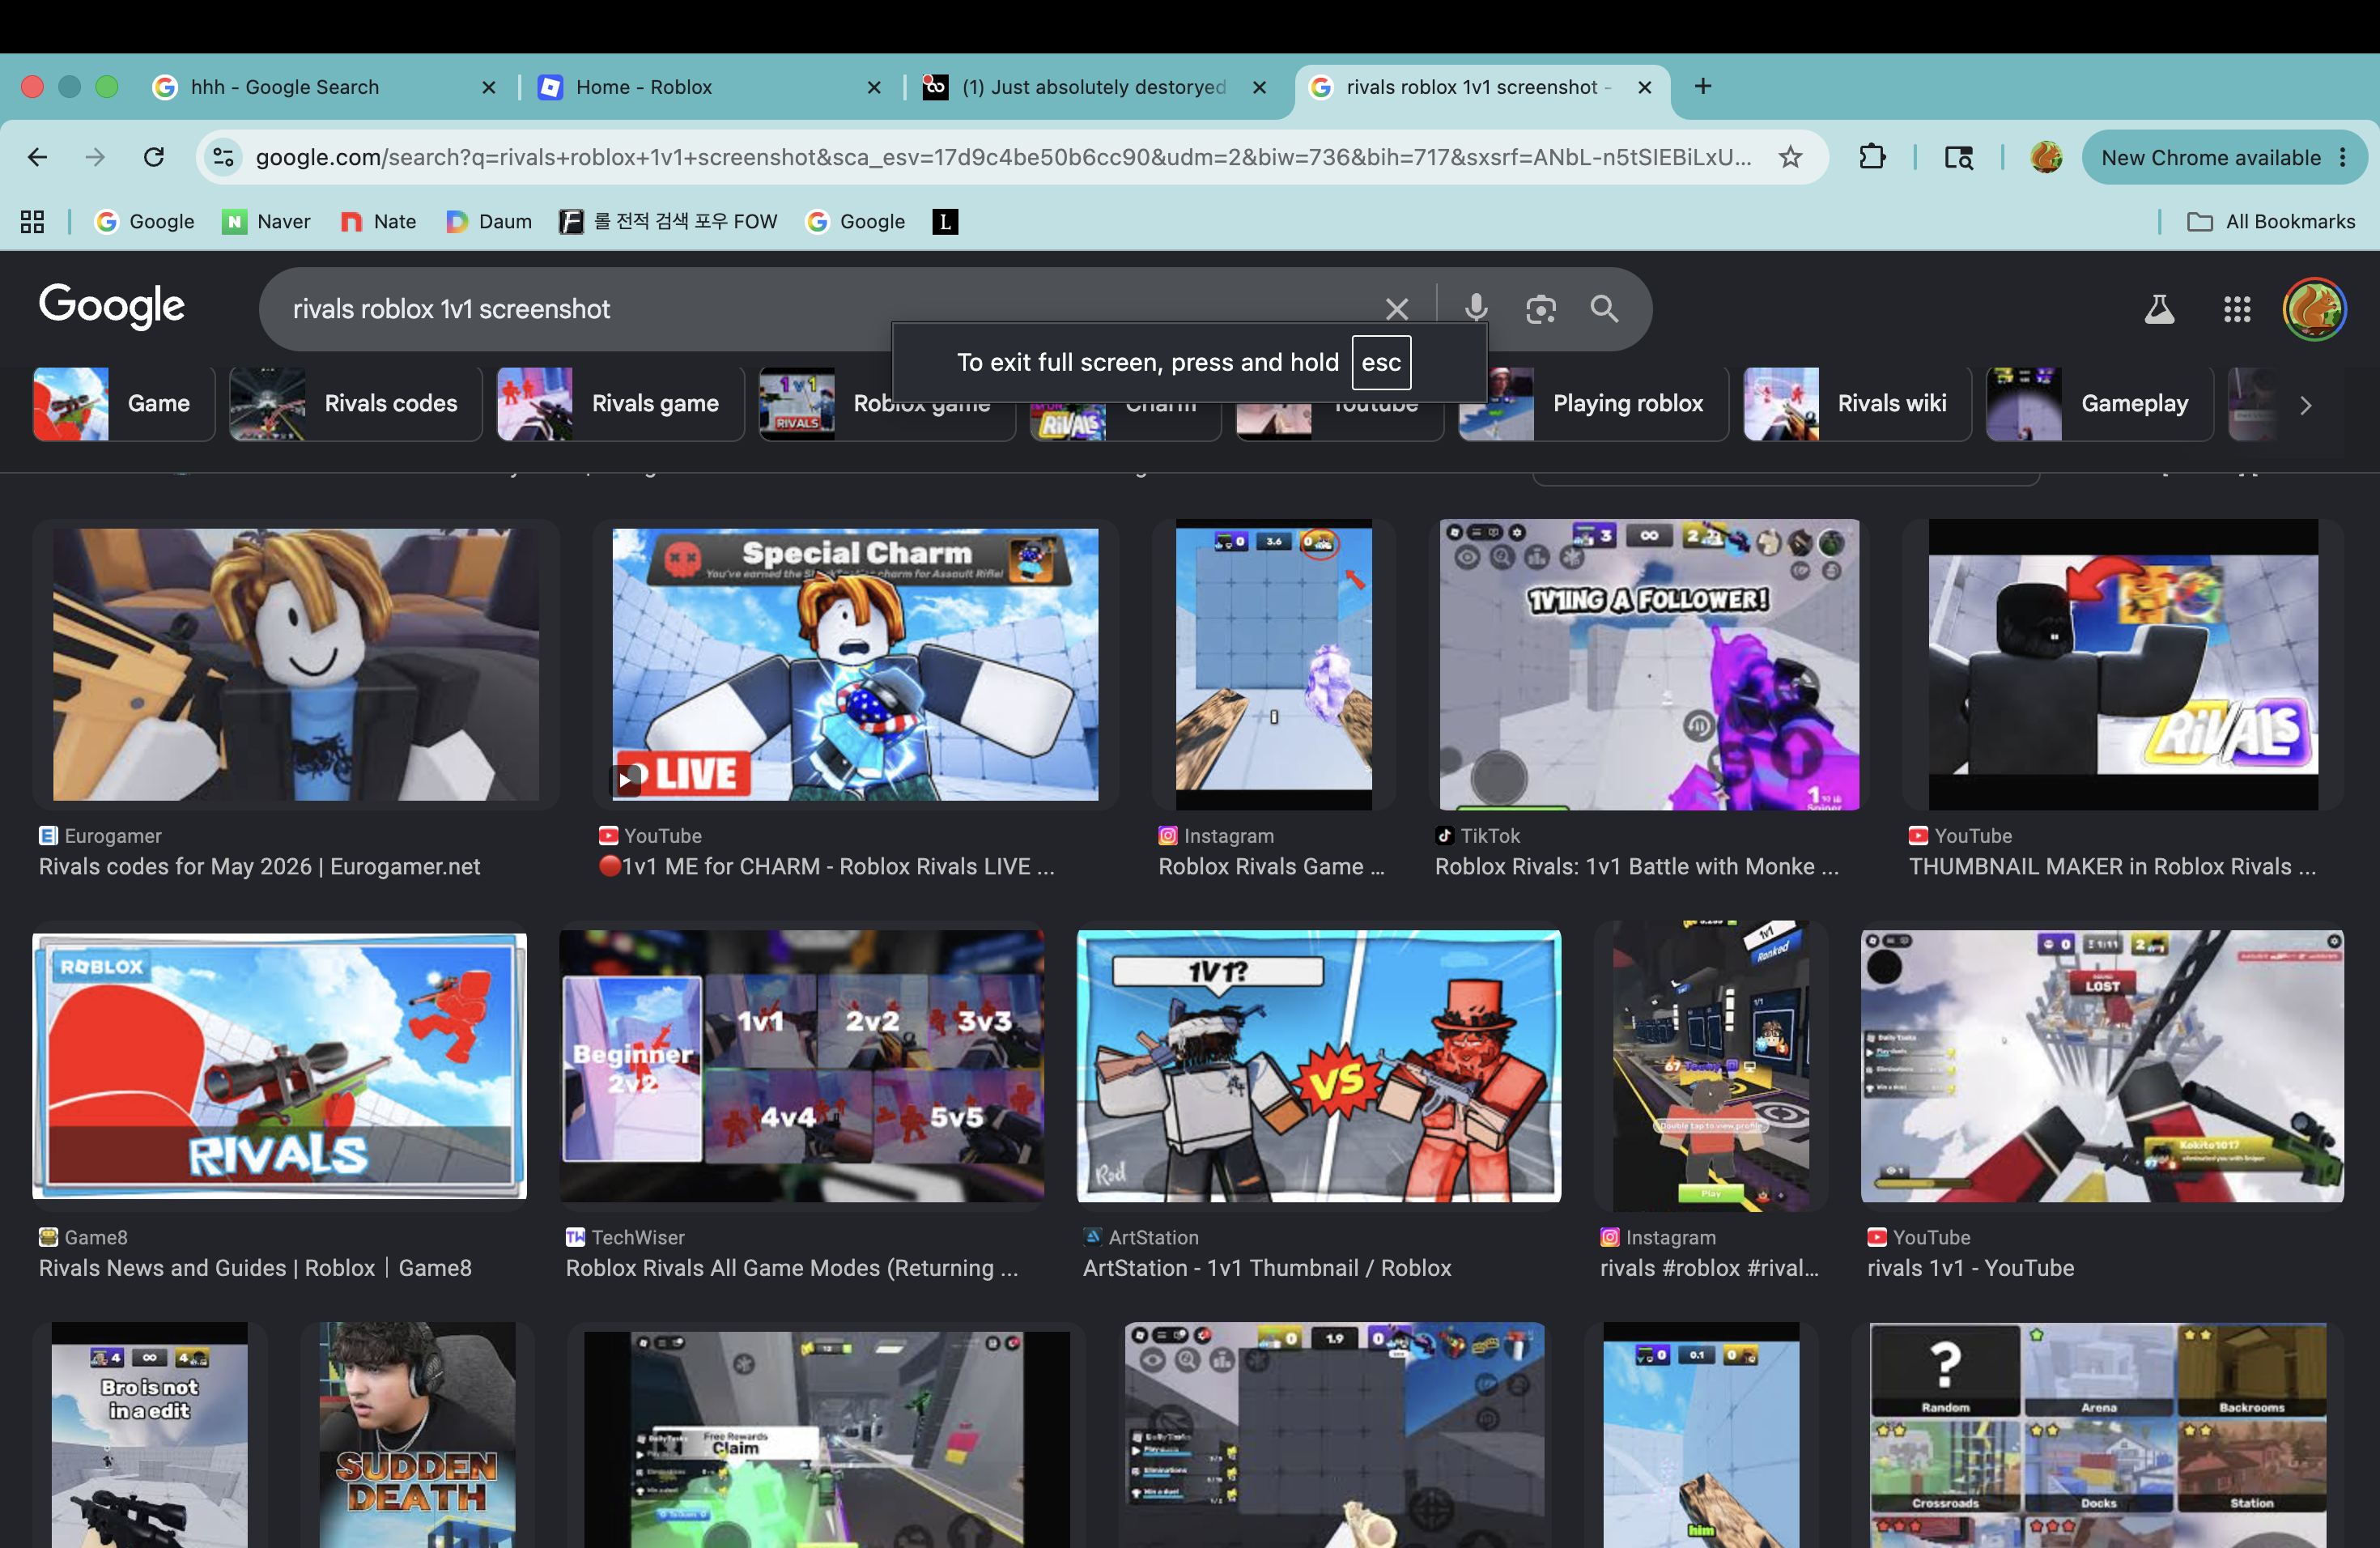The height and width of the screenshot is (1548, 2380).
Task: Click Roblox Rivals All Game Modes title
Action: (792, 1268)
